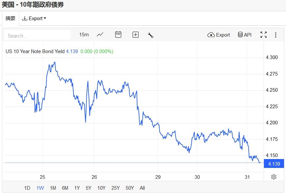Image resolution: width=286 pixels, height=194 pixels.
Task: Open the 15m interval dropdown
Action: 84,35
